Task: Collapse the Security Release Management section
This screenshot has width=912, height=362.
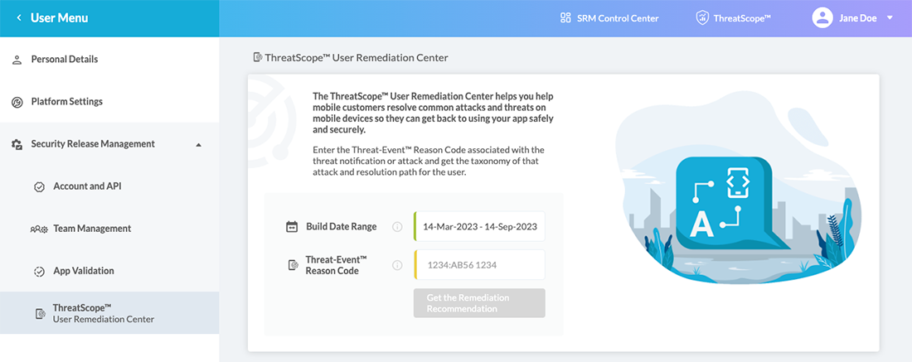Action: tap(198, 144)
